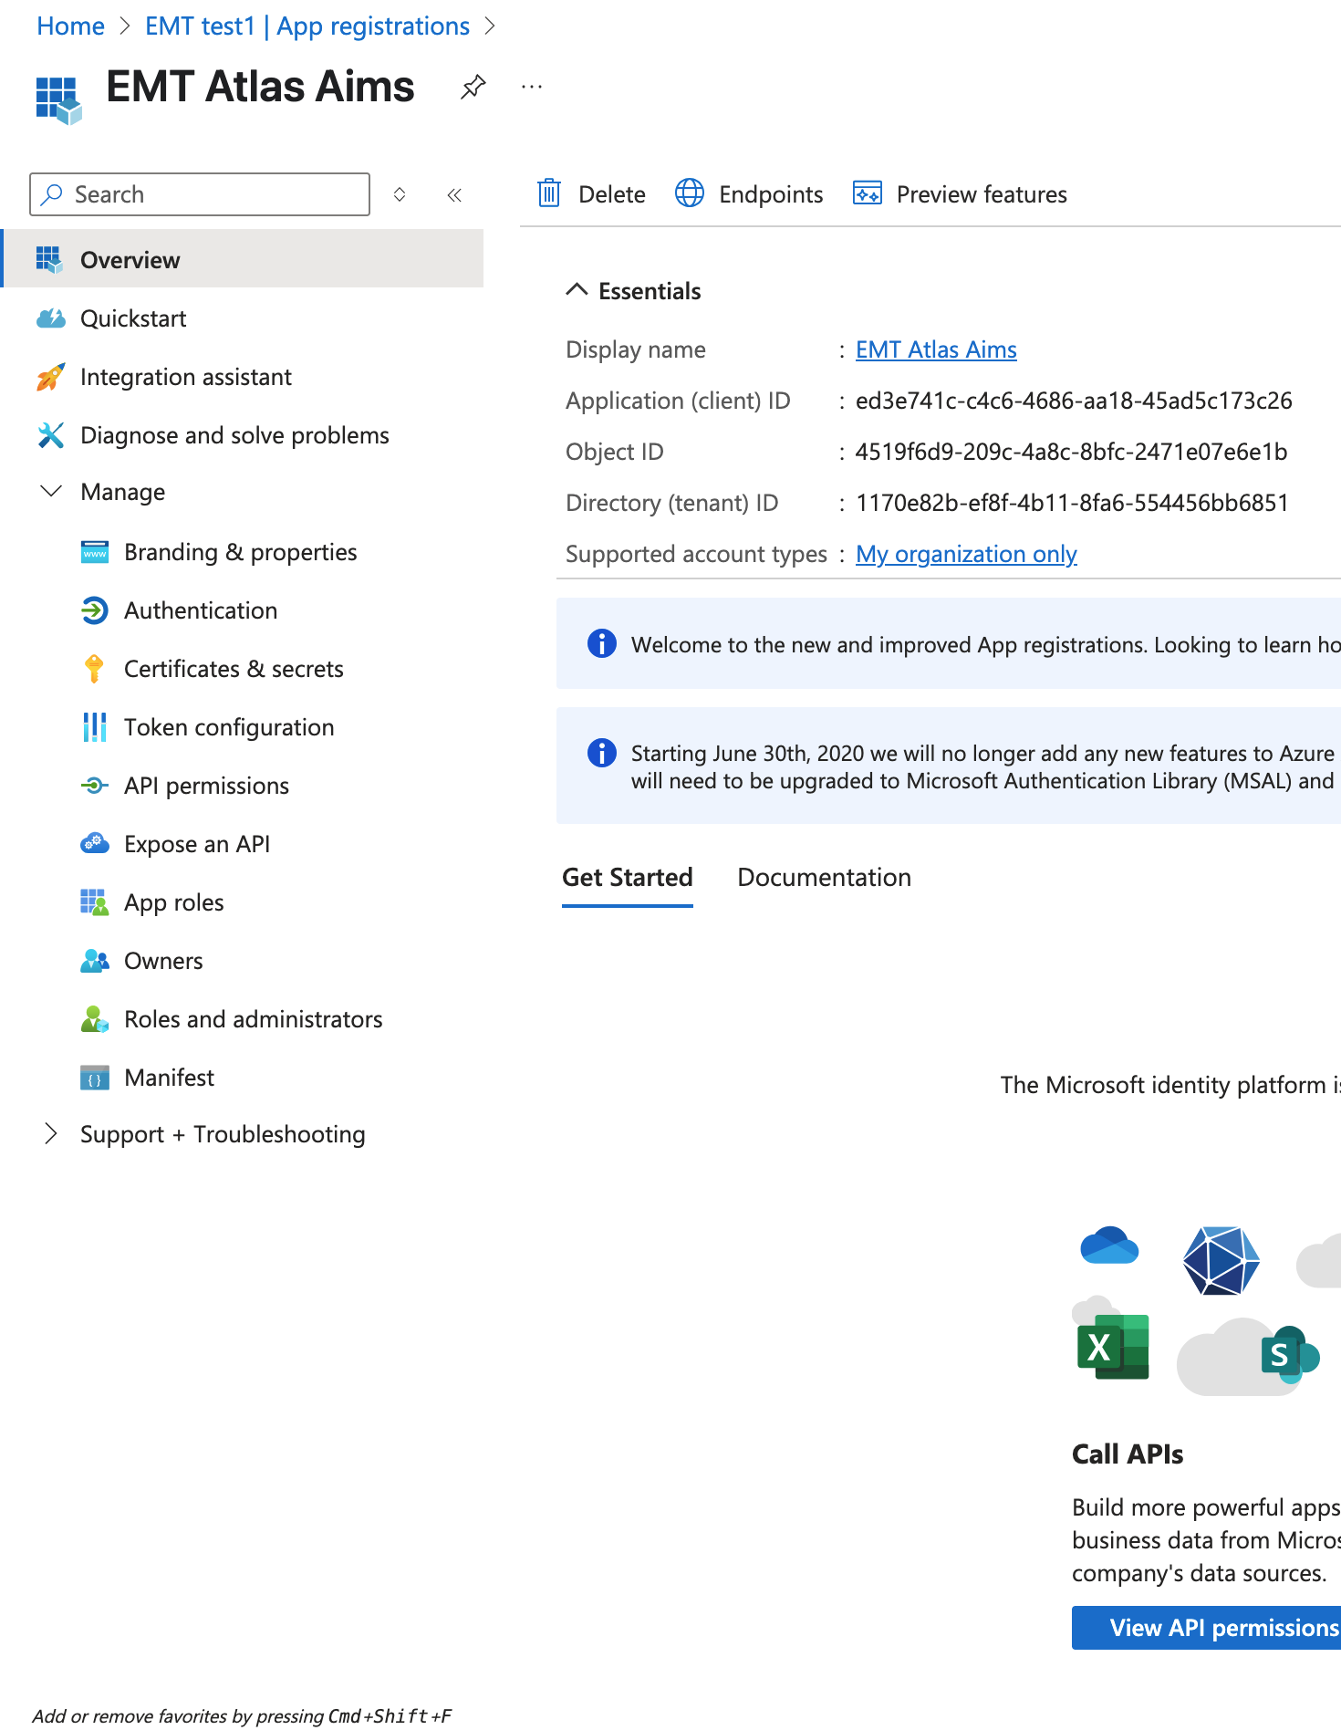The width and height of the screenshot is (1341, 1730).
Task: Open Token configuration from sidebar
Action: (229, 727)
